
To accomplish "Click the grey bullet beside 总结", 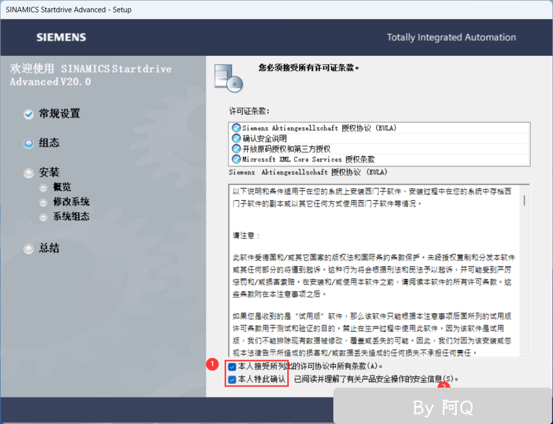I will coord(29,249).
